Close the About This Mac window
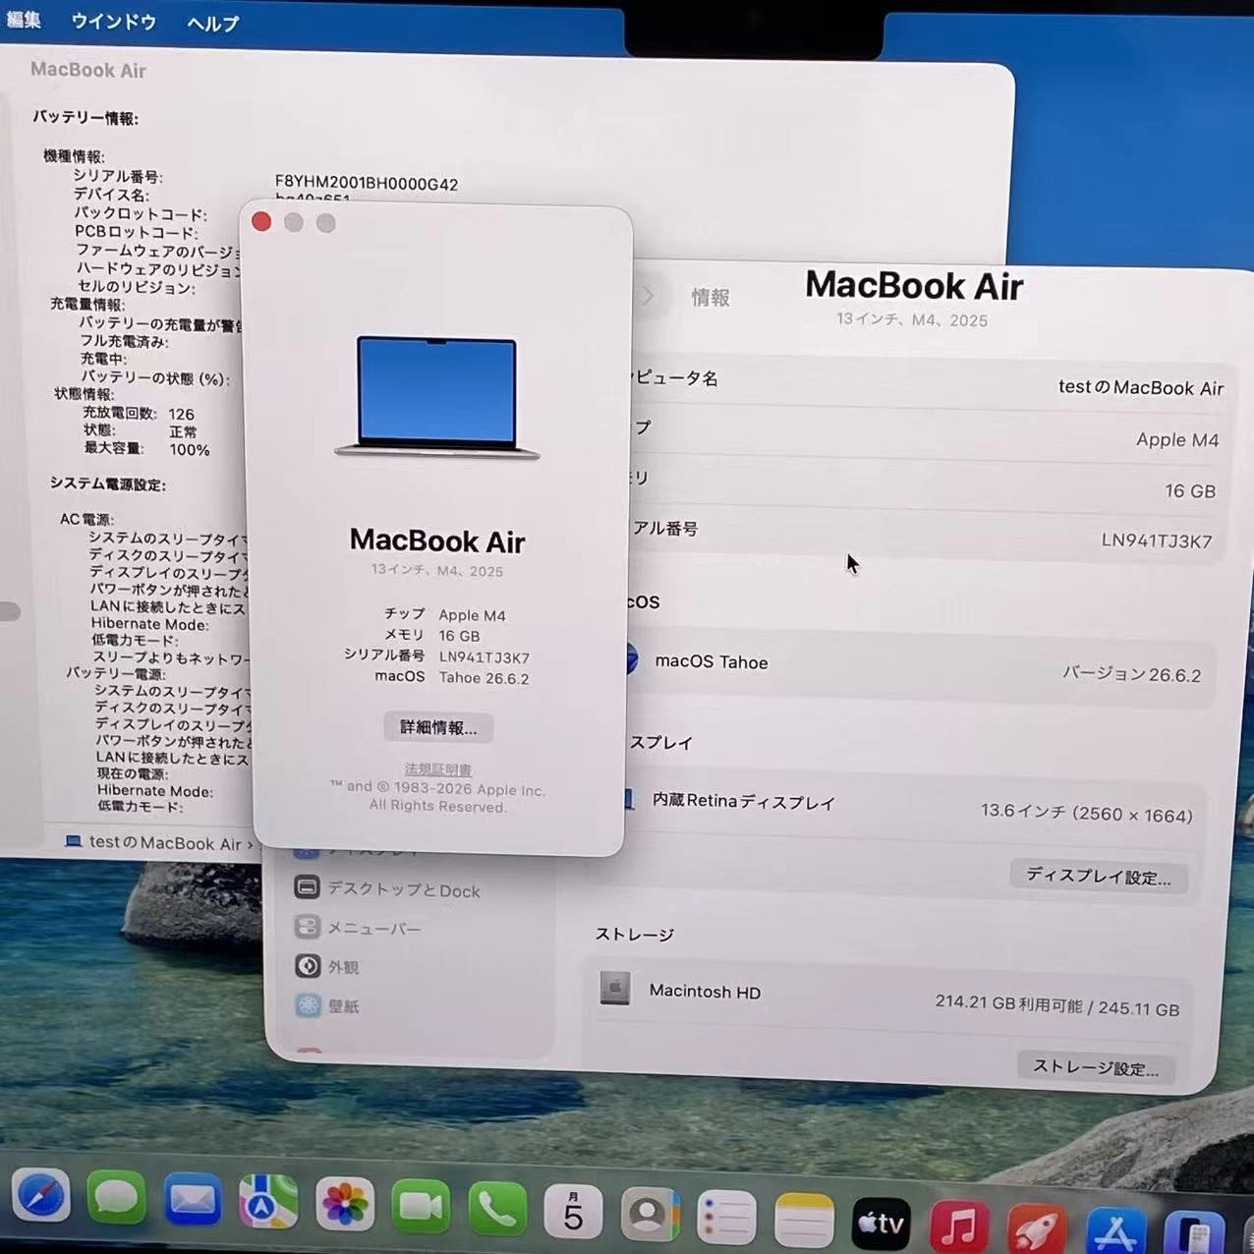The image size is (1254, 1254). coord(261,221)
